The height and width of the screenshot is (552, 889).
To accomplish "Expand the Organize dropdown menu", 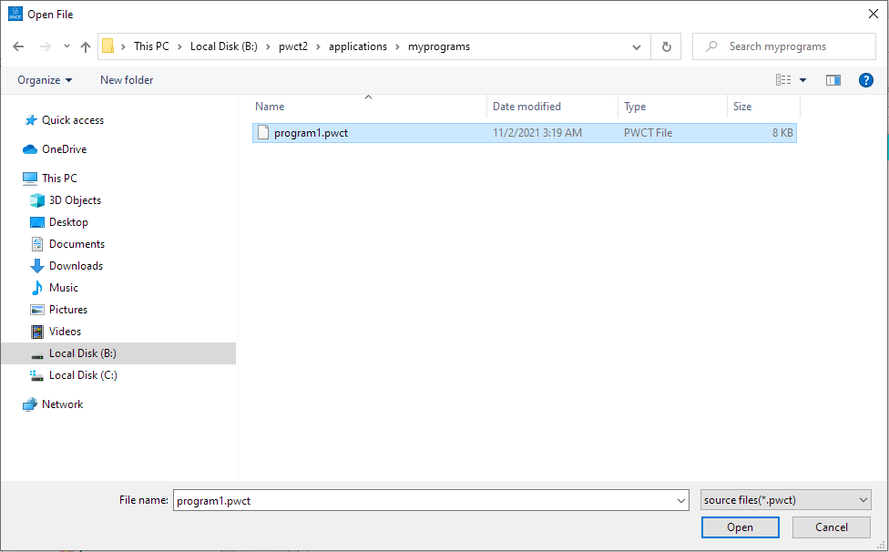I will pyautogui.click(x=45, y=80).
